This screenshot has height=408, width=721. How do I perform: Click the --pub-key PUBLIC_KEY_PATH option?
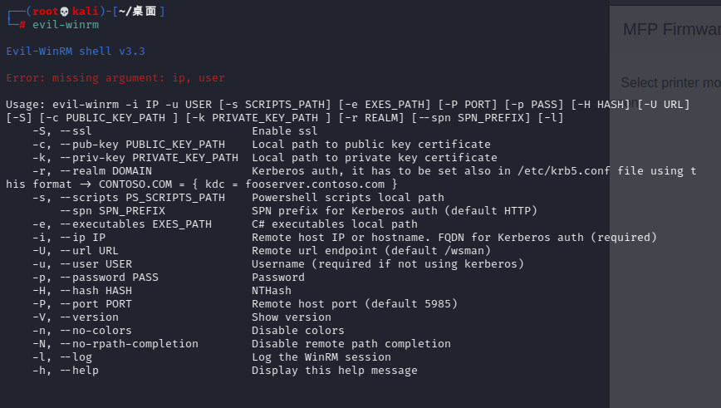click(x=129, y=145)
